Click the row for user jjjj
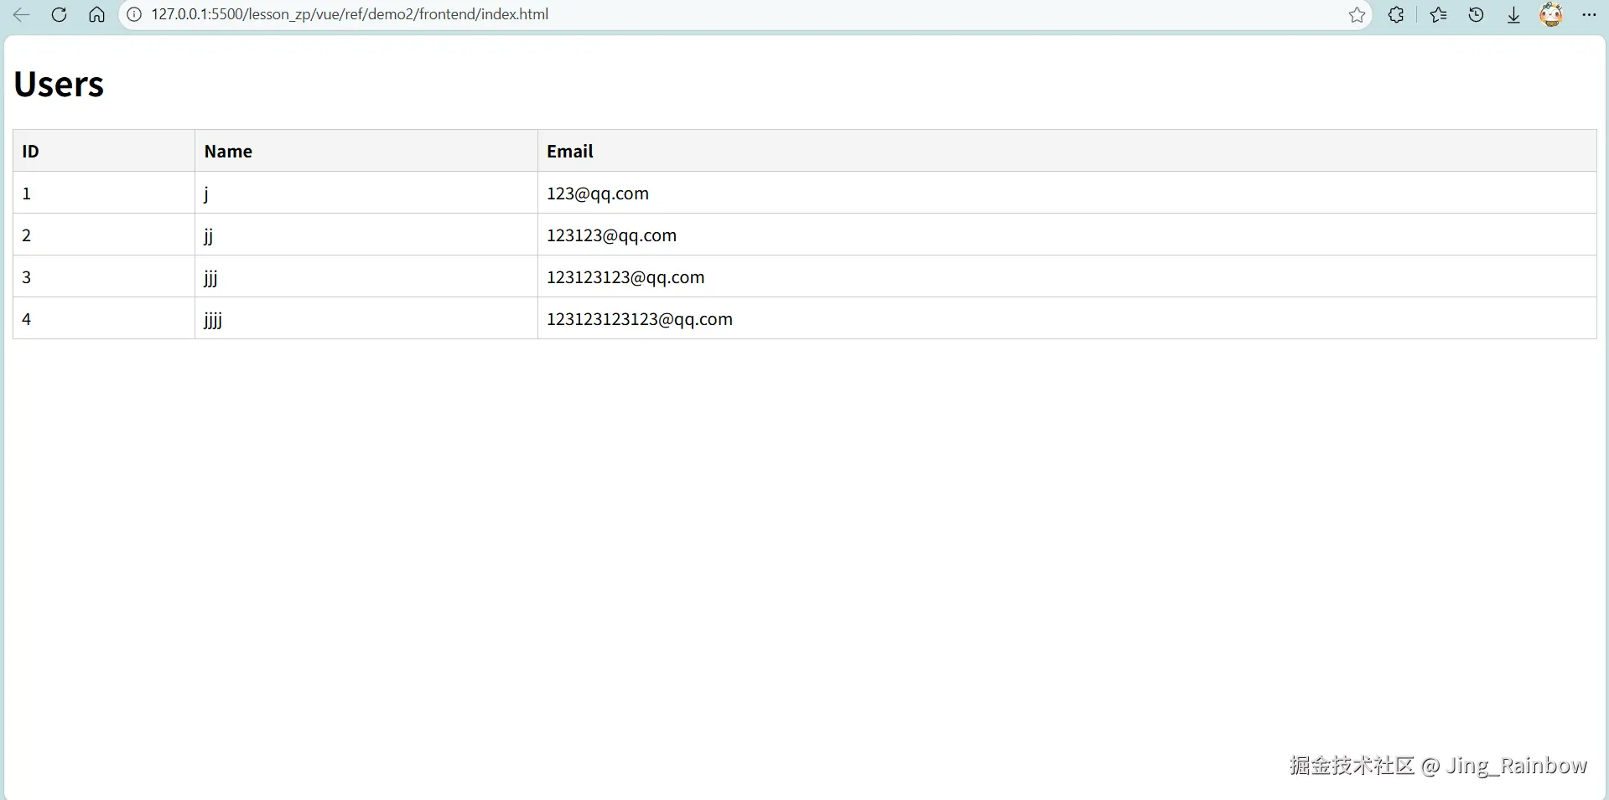 pos(212,318)
